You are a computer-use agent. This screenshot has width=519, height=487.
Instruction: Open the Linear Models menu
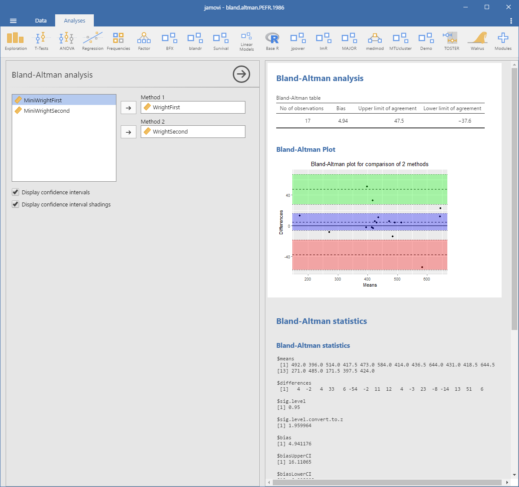point(247,41)
